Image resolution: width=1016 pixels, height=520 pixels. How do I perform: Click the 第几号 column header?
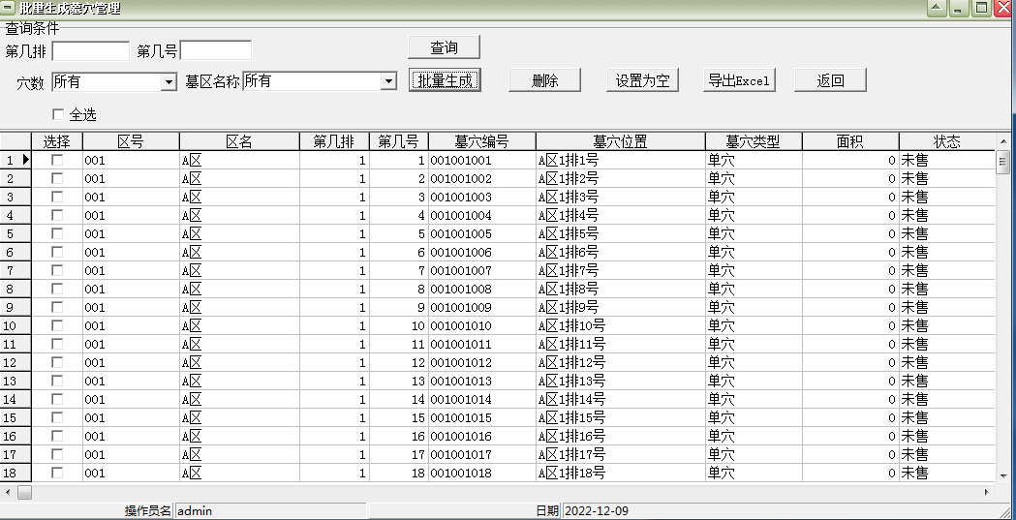tap(398, 141)
